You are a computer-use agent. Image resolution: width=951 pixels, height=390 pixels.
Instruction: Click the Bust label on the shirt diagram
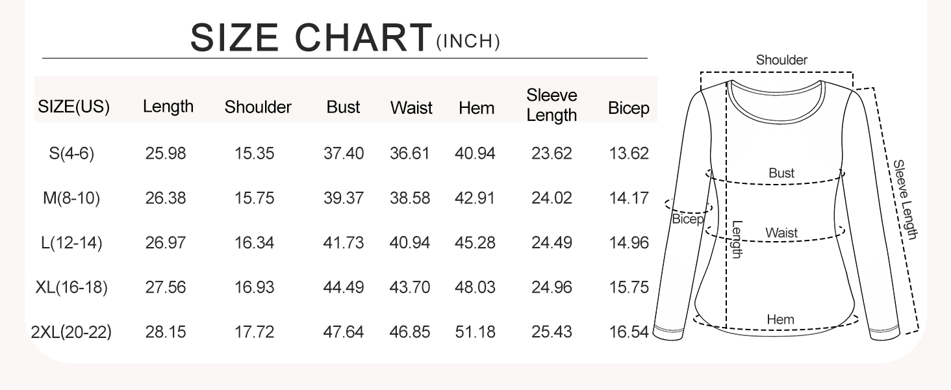coord(781,174)
